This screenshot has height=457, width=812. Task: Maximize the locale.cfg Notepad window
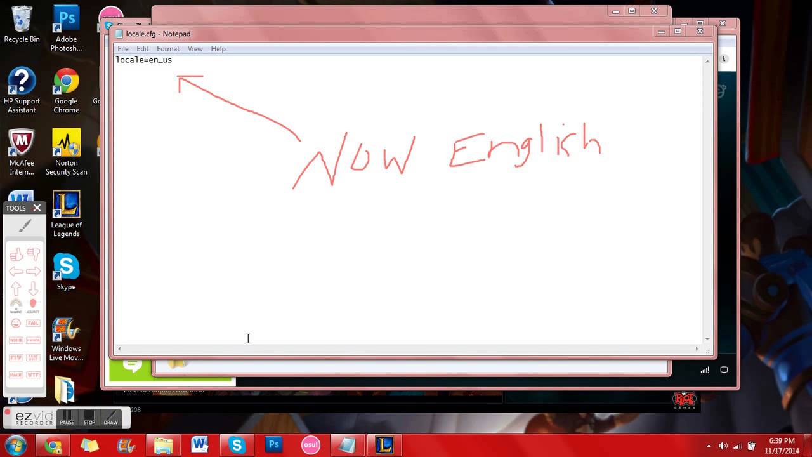click(678, 31)
